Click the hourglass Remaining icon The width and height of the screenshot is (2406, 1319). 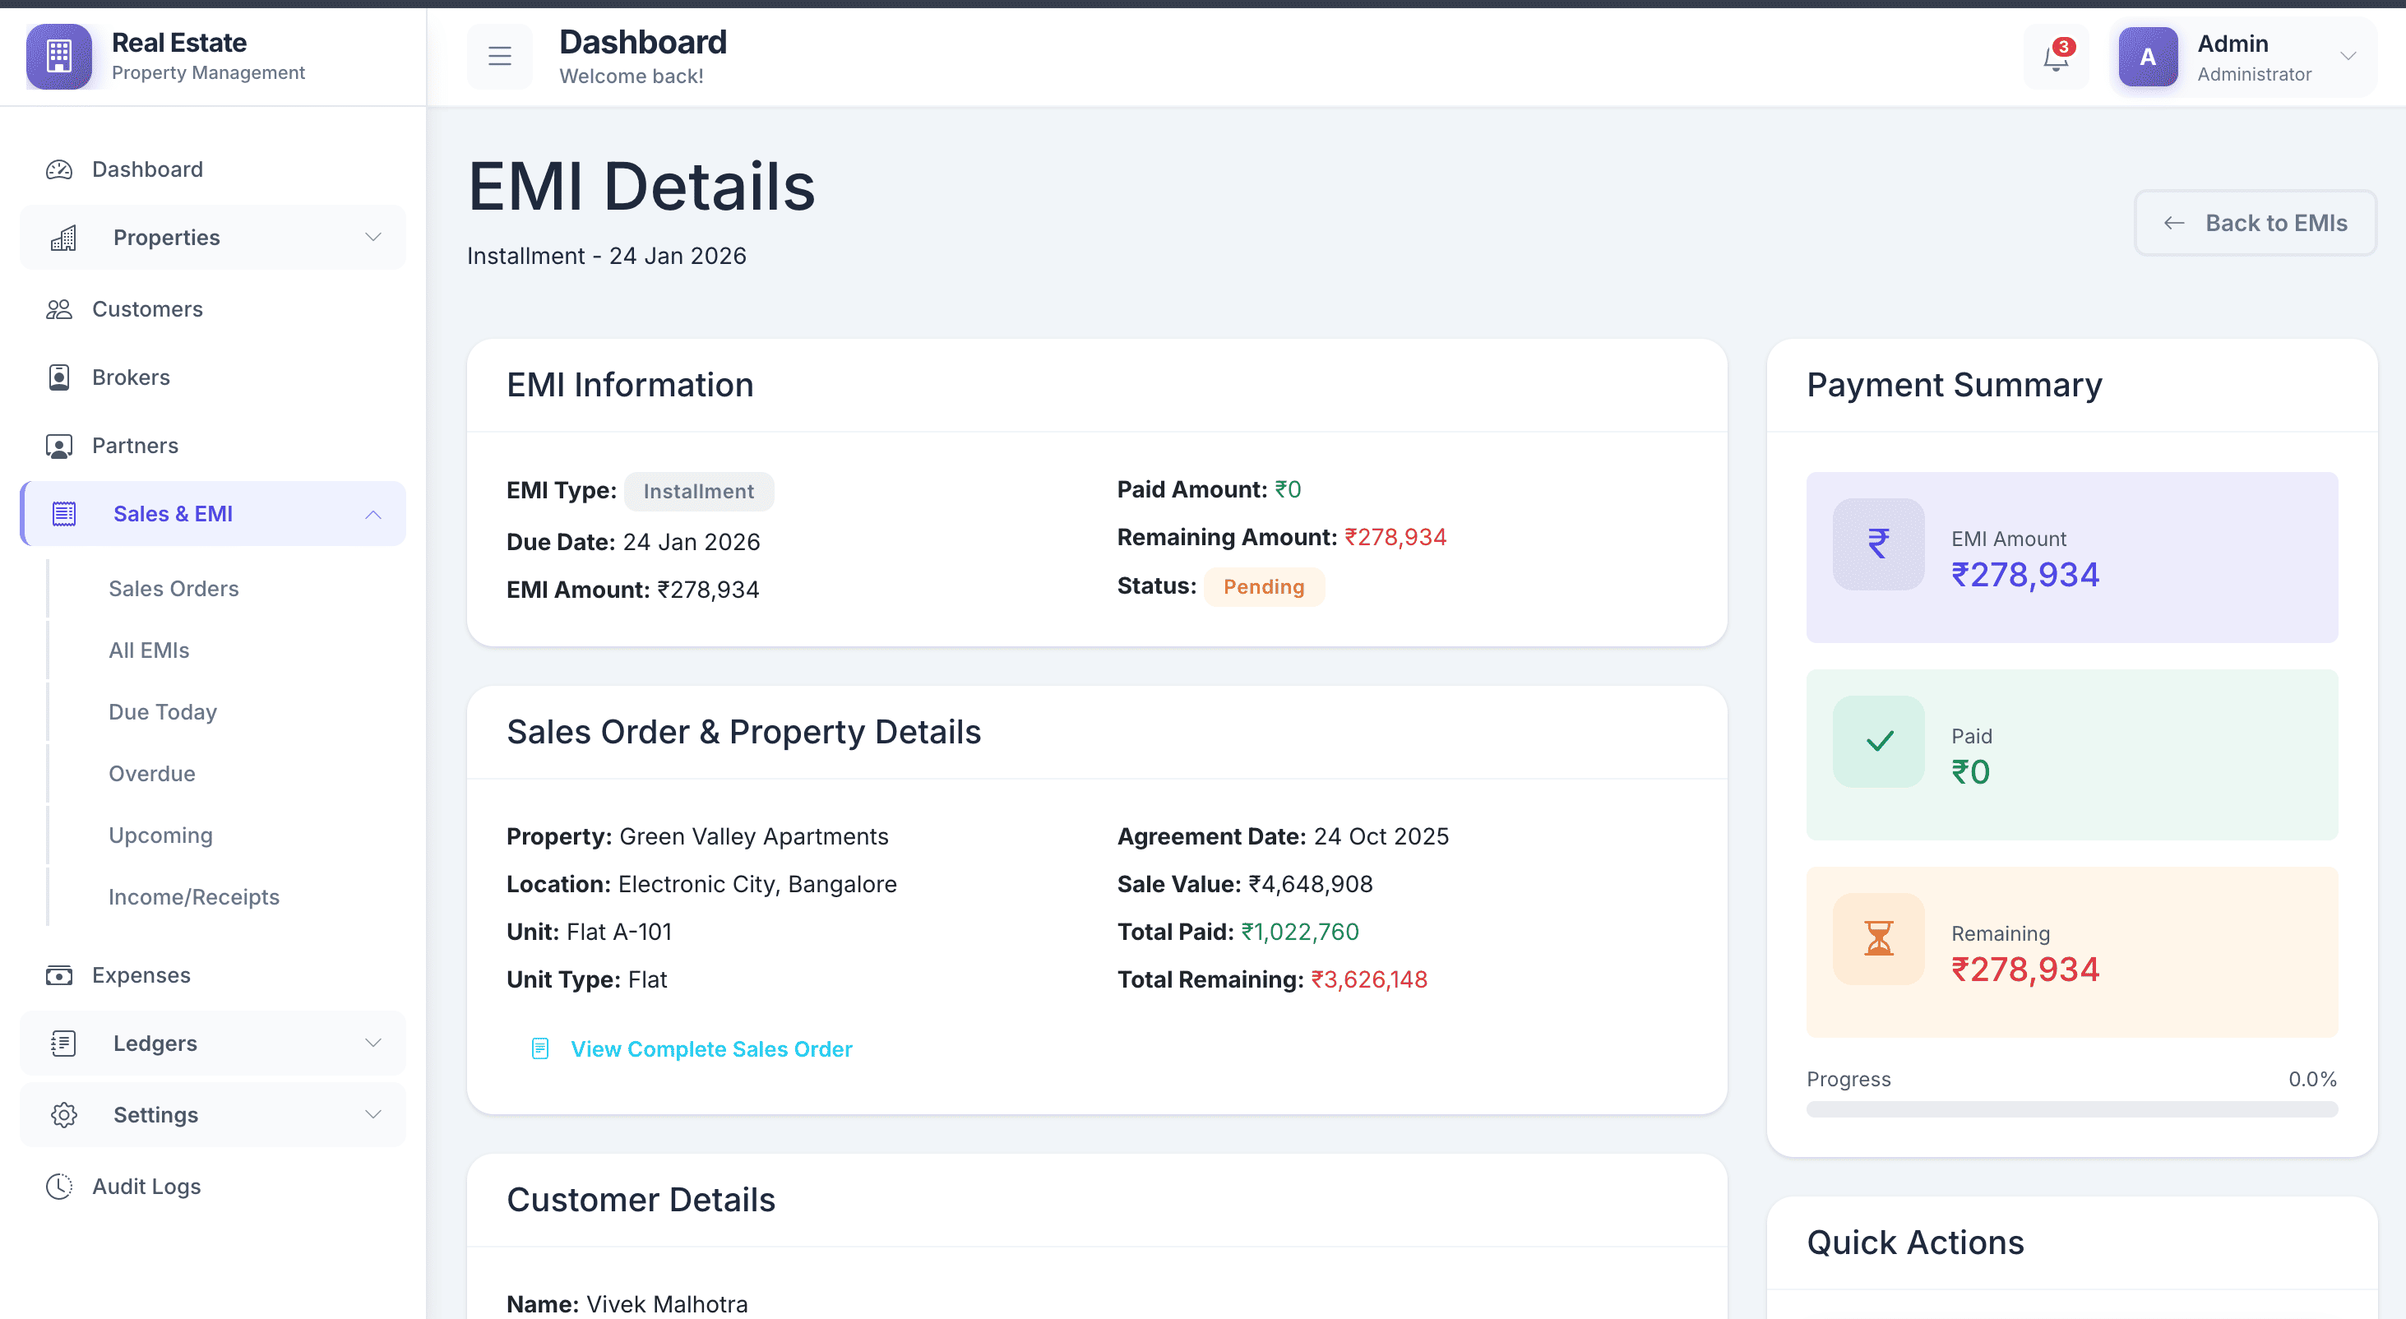point(1878,939)
